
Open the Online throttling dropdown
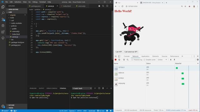click(x=162, y=60)
